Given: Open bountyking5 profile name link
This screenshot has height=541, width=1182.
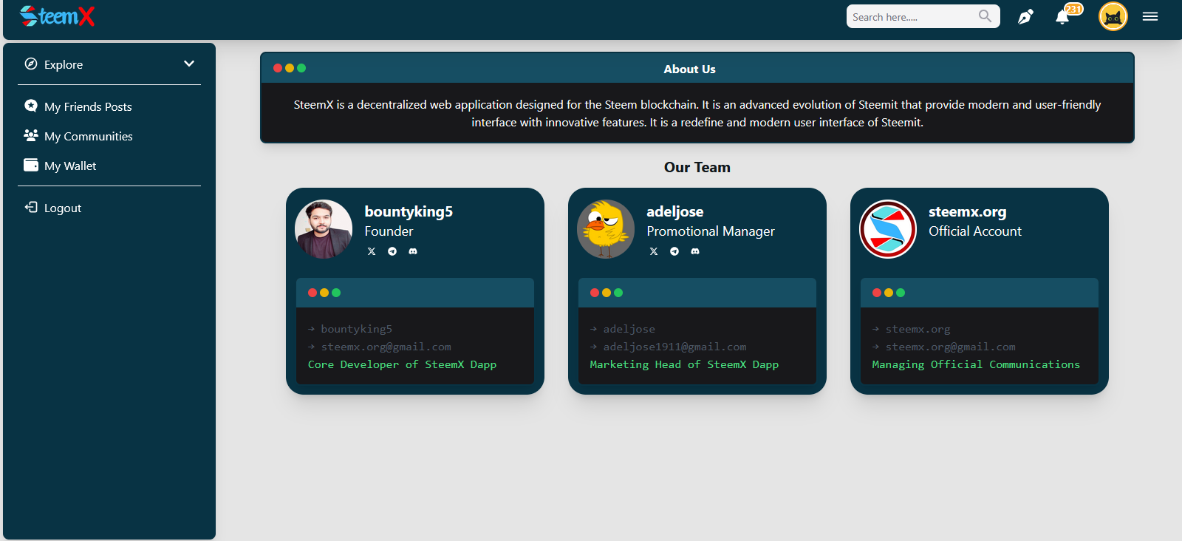Looking at the screenshot, I should [409, 211].
